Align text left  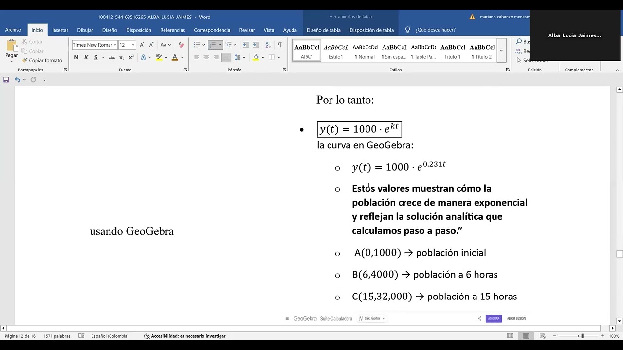(197, 57)
